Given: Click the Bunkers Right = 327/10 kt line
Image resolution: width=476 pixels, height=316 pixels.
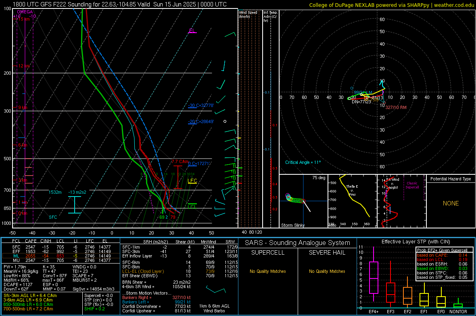Looking at the screenshot, I should pos(156,297).
